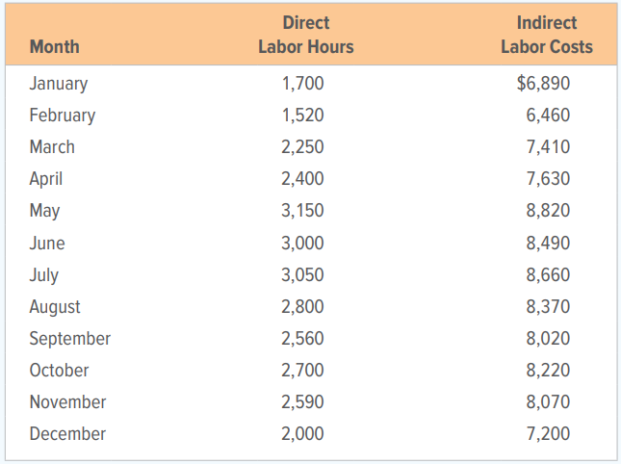Select the January row label
Image resolution: width=621 pixels, height=464 pixels.
59,84
